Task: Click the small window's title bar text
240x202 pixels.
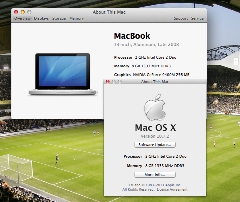Action: [x=155, y=82]
